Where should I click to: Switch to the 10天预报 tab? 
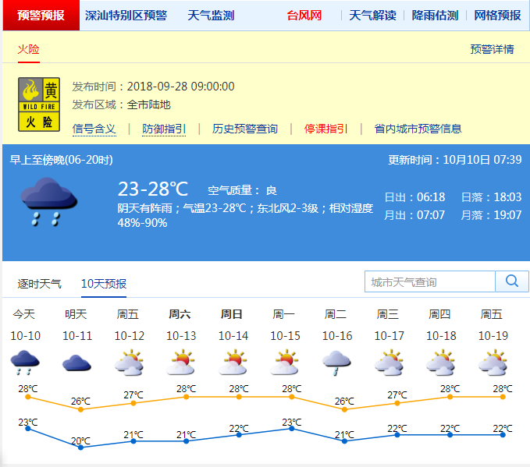(x=104, y=283)
